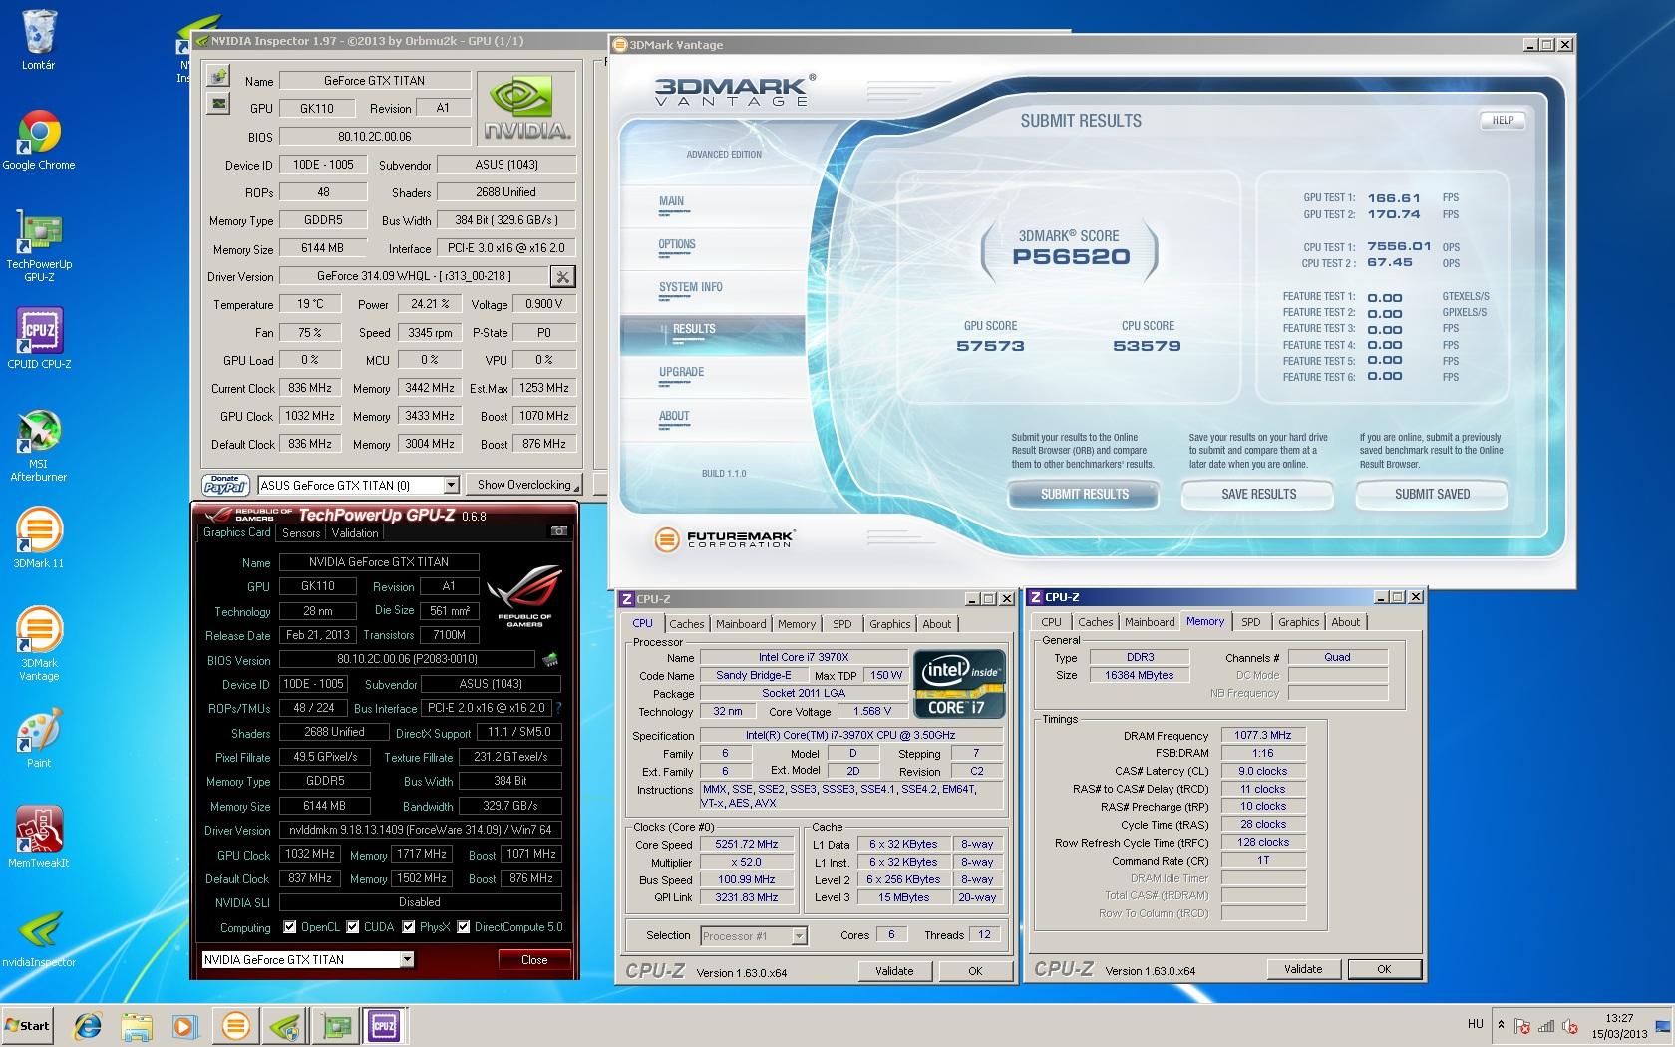Open driver profile settings wrench icon in NVIDIA Inspector
1675x1047 pixels.
click(x=562, y=276)
